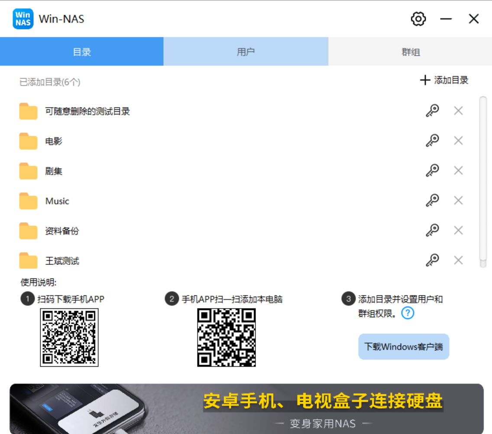Switch to the 用户 tab
Viewport: 492px width, 434px height.
point(246,52)
